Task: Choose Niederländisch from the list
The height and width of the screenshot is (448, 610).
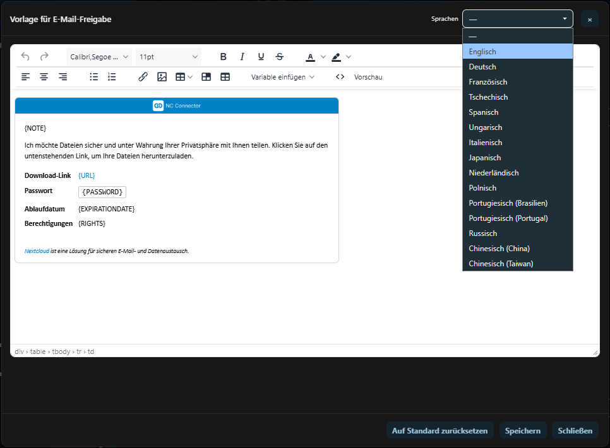Action: (x=517, y=173)
